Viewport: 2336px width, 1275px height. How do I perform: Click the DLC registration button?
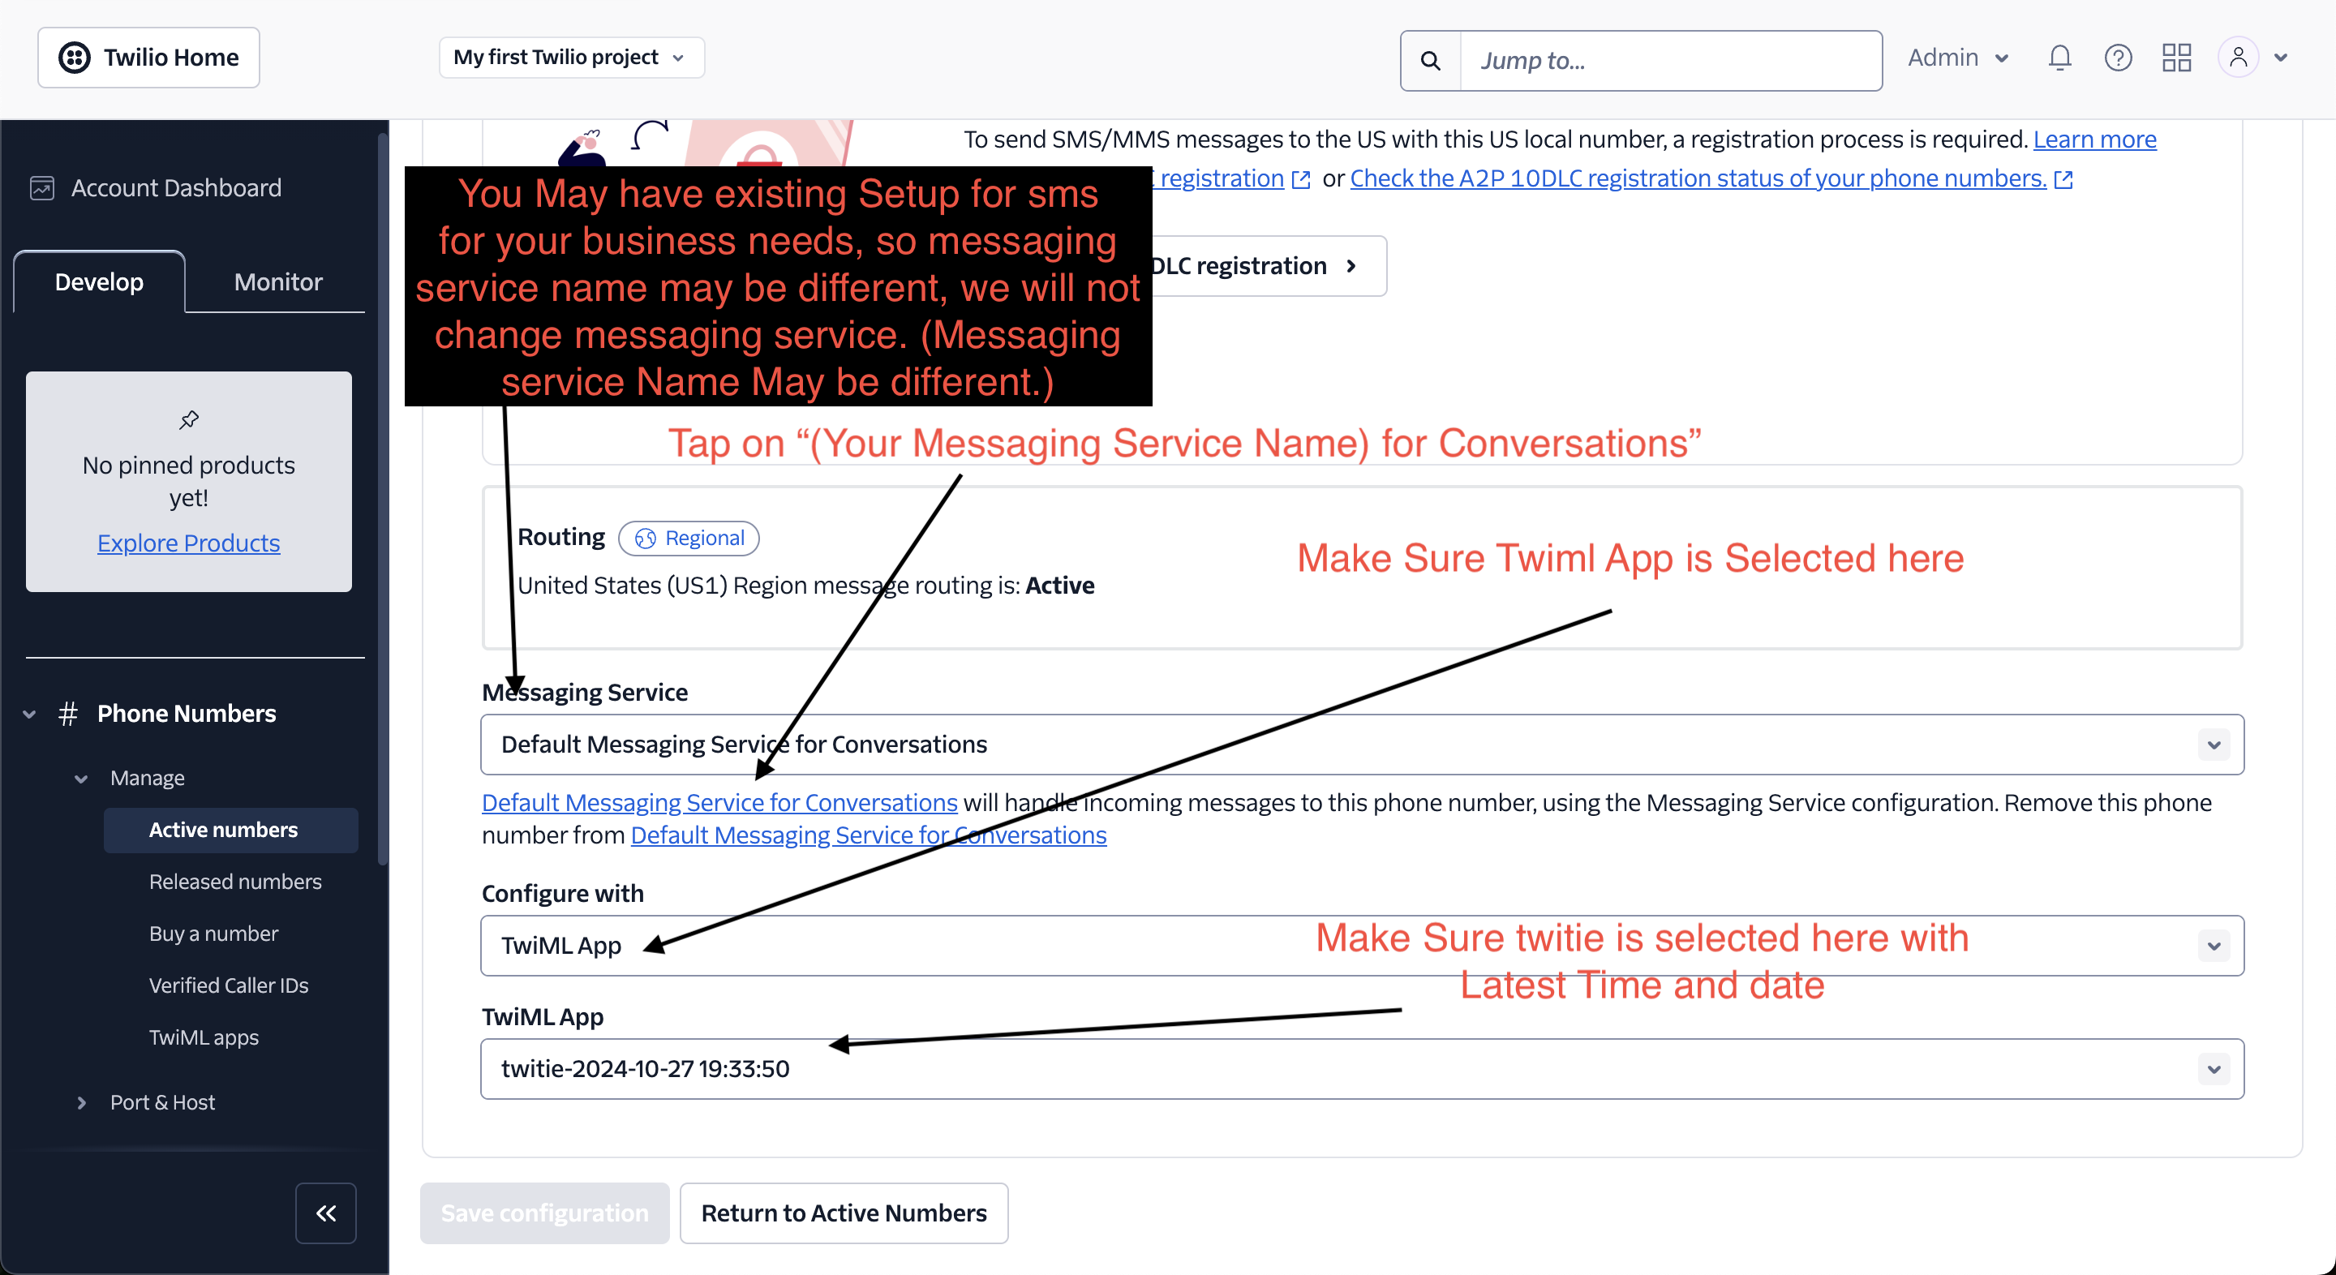(1269, 266)
